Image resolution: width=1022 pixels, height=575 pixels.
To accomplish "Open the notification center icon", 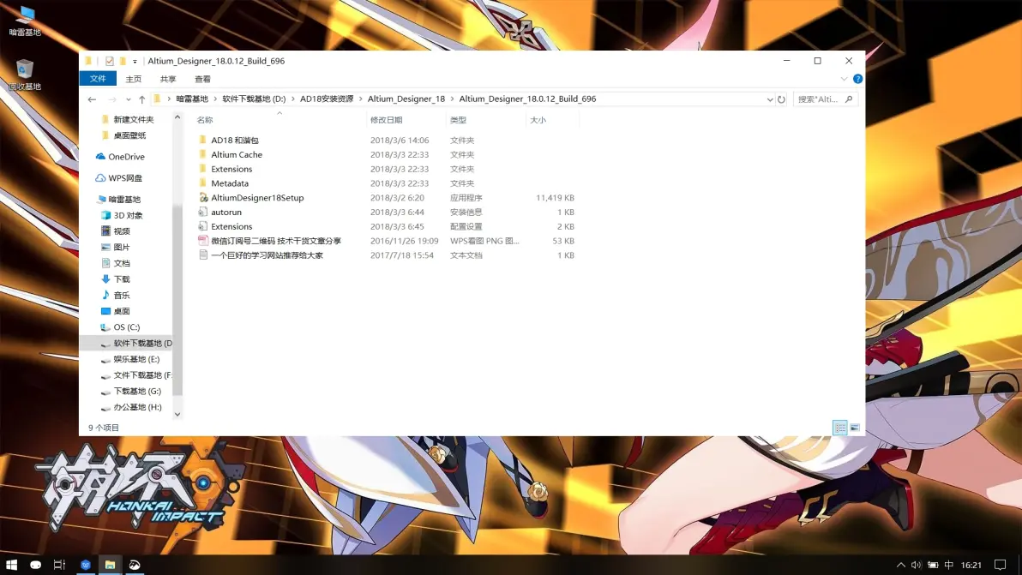I will tap(1000, 565).
